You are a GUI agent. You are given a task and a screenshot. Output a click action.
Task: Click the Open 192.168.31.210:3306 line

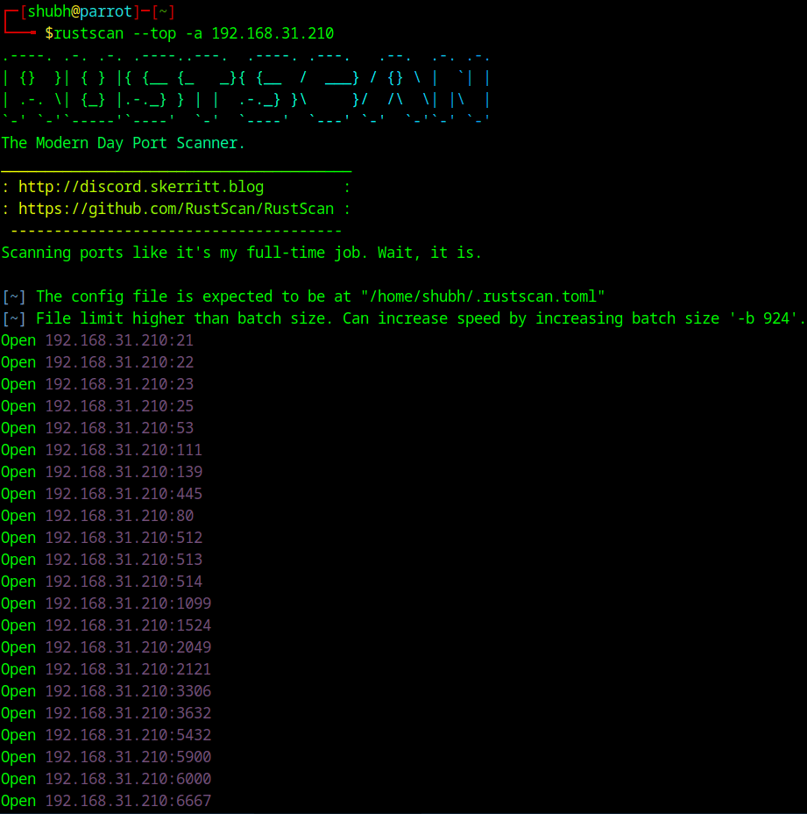106,691
